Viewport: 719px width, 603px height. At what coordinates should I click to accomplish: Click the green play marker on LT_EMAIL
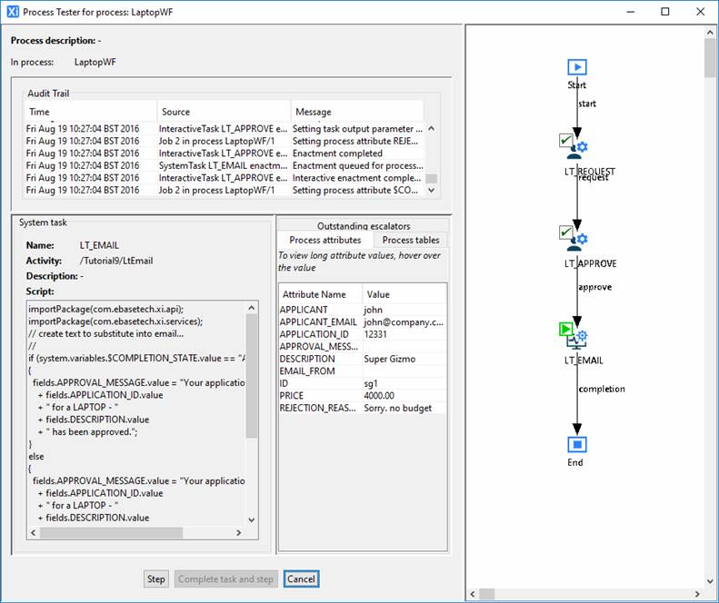[565, 329]
